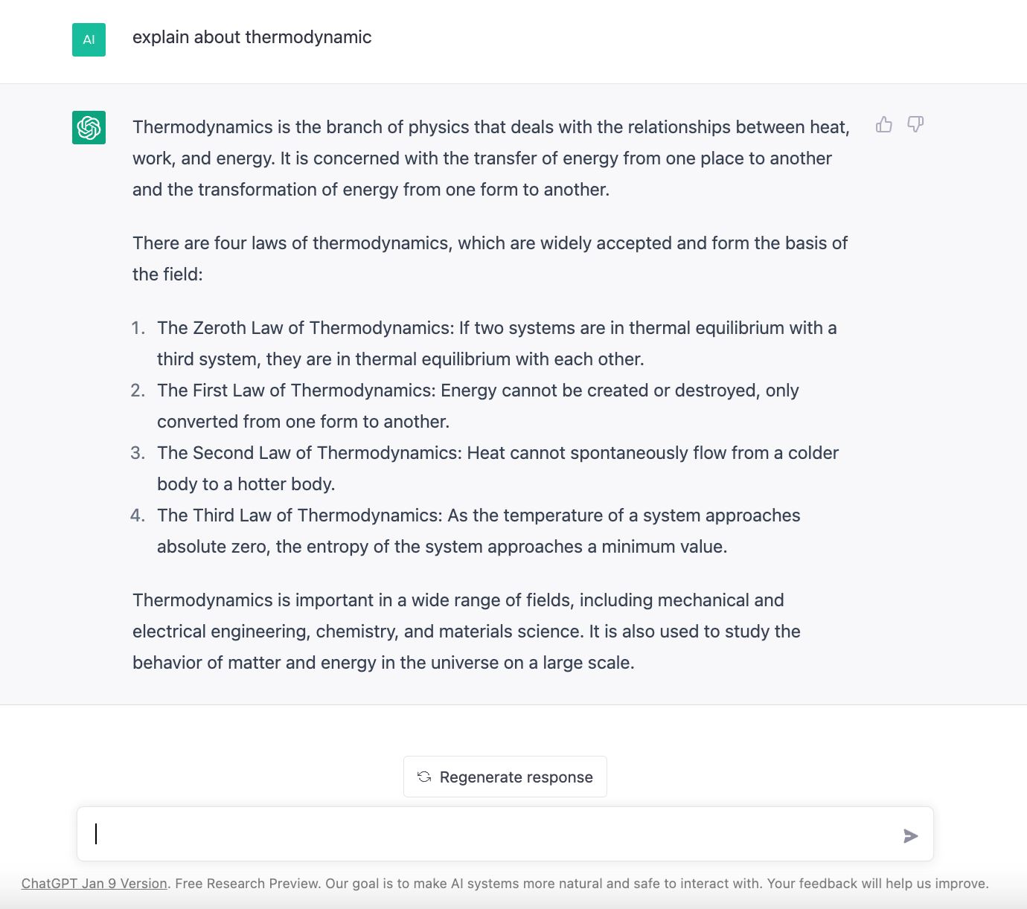The image size is (1027, 909).
Task: Open the ChatGPT Jan 9 Version link
Action: point(94,884)
